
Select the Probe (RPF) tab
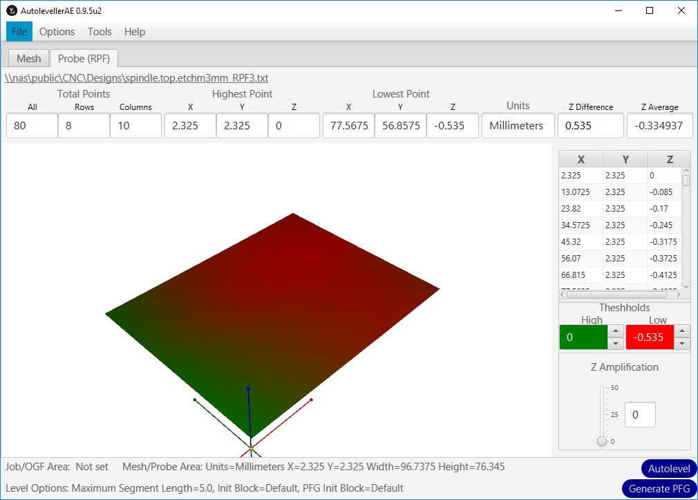(x=84, y=59)
